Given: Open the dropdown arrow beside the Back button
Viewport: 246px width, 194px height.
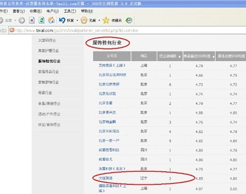Looking at the screenshot, I should [15, 21].
